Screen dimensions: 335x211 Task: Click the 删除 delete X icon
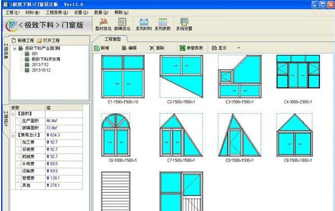click(152, 48)
